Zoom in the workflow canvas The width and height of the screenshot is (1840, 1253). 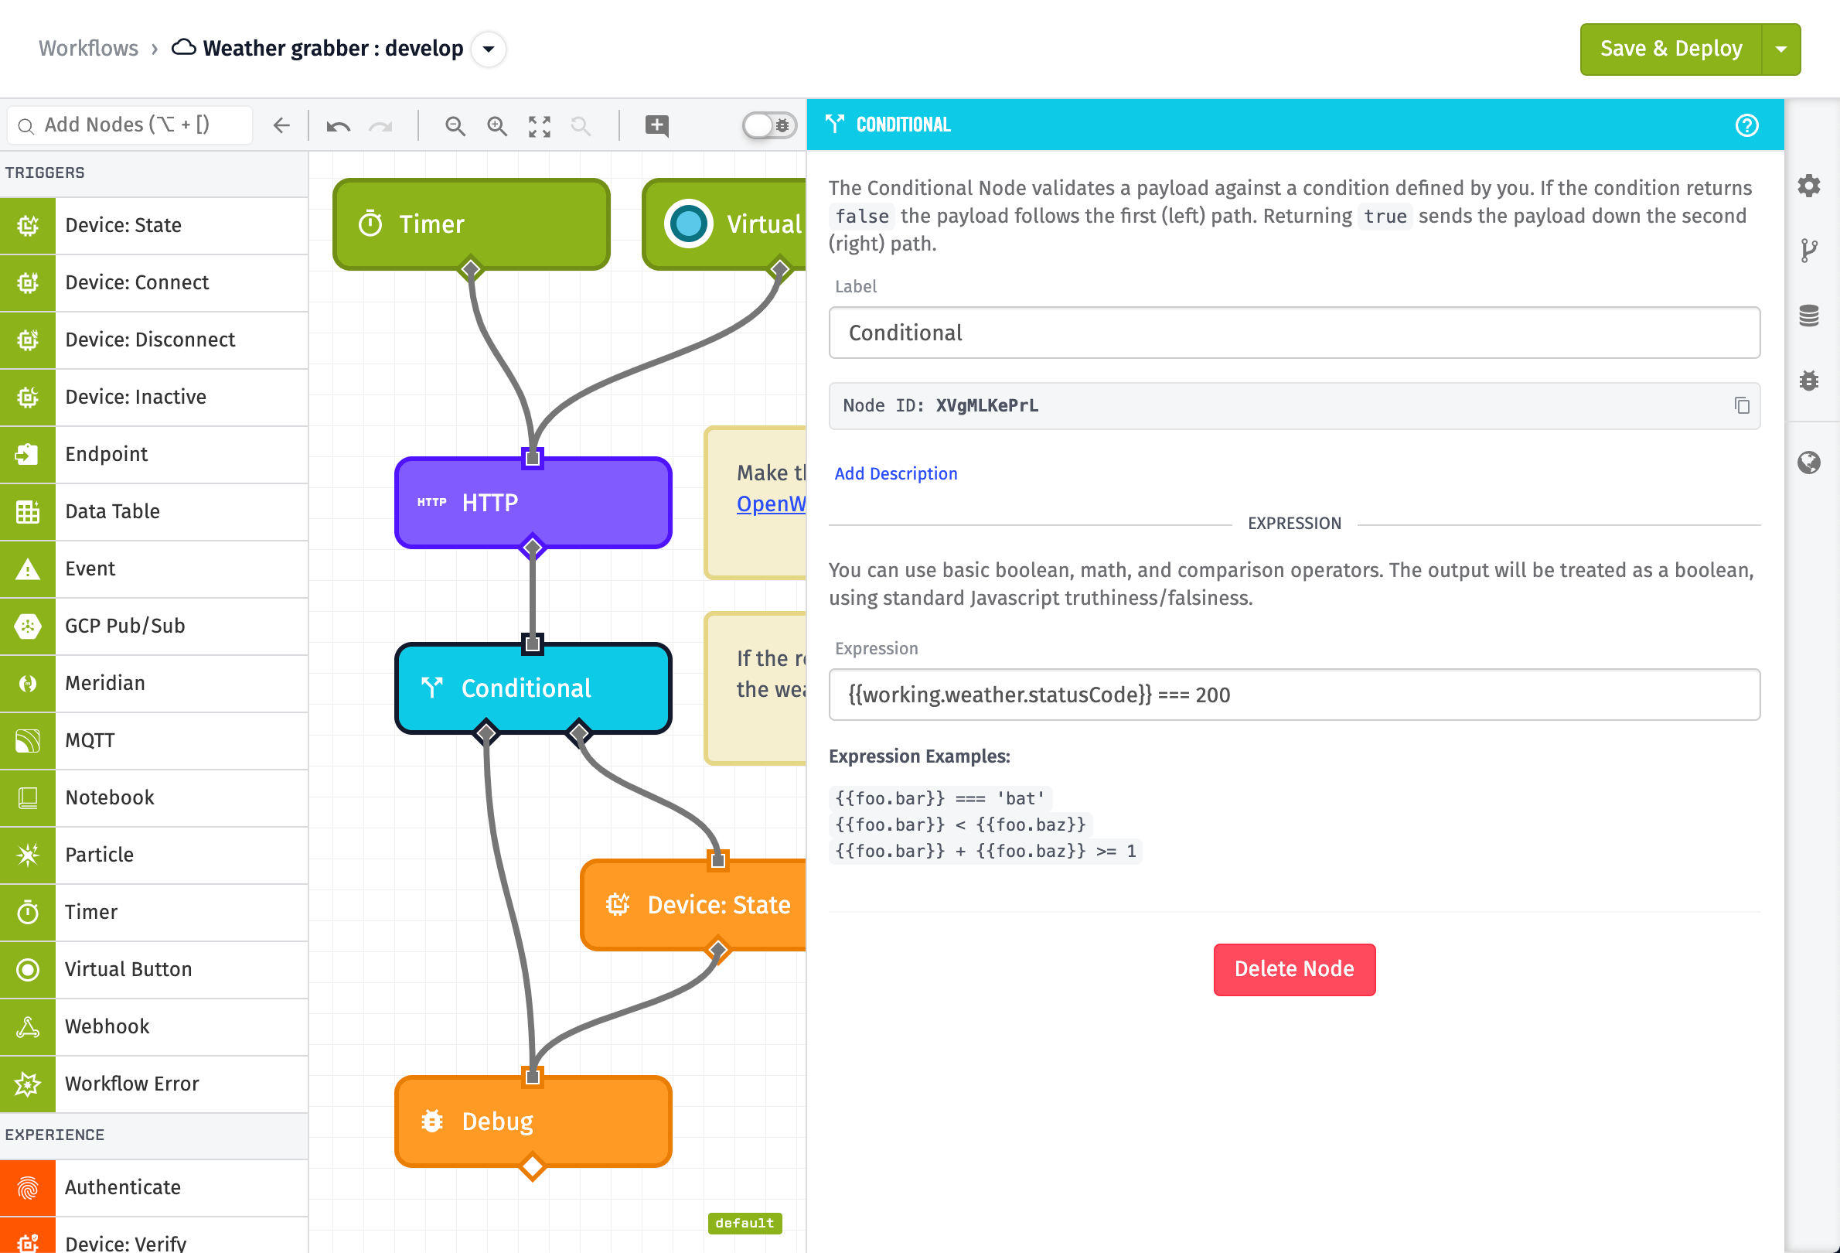tap(497, 126)
